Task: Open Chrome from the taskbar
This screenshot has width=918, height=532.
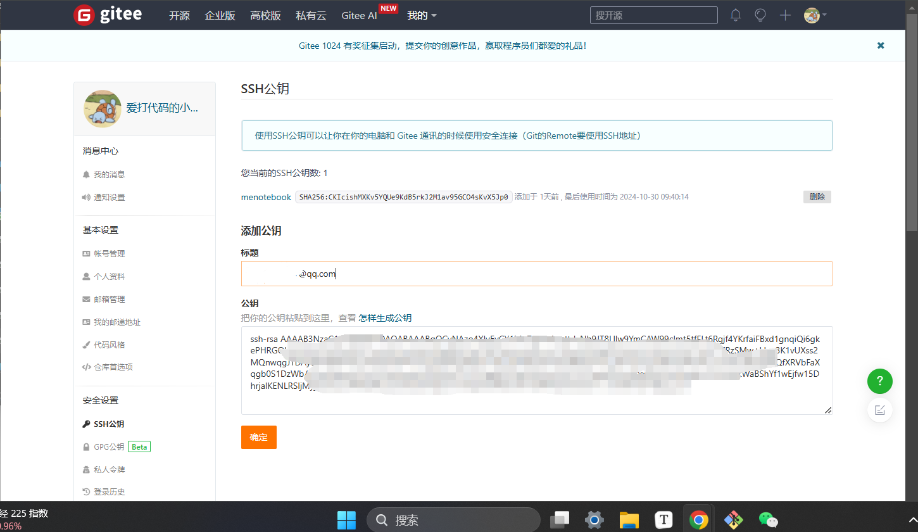Action: (698, 519)
